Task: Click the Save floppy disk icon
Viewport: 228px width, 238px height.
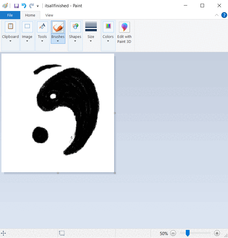Action: (16, 6)
